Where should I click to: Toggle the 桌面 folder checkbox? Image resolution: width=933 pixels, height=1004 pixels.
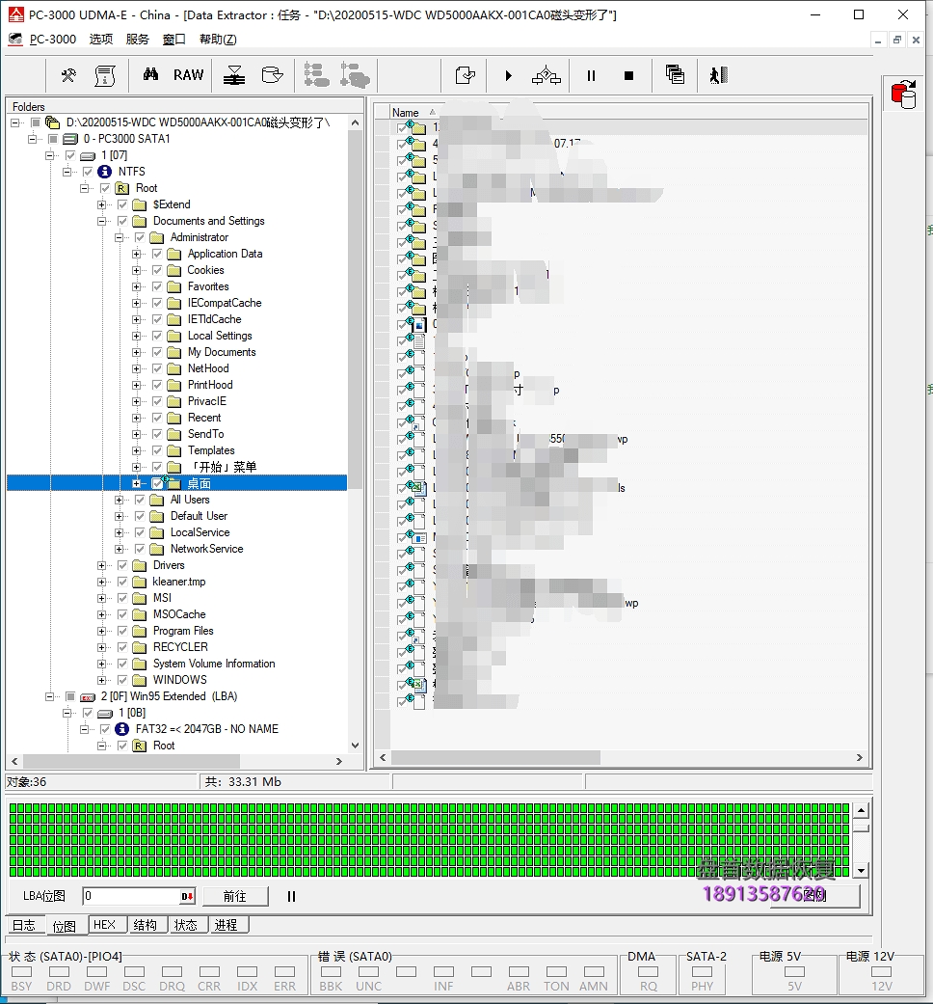(x=157, y=483)
